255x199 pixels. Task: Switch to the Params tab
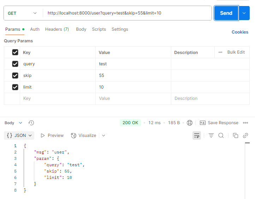(x=14, y=29)
